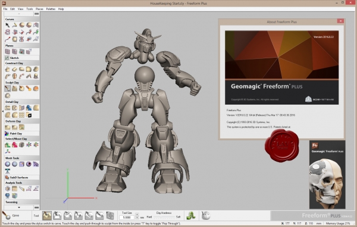The width and height of the screenshot is (357, 227).
Task: Click the Tool Size value field
Action: click(127, 217)
